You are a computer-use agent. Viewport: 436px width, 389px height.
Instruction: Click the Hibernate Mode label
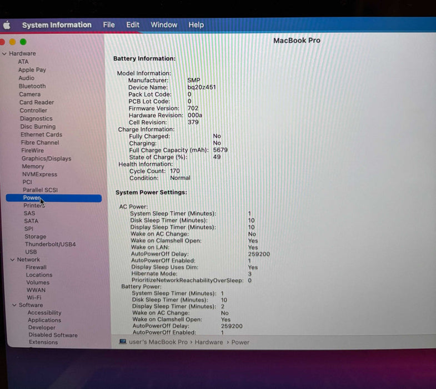pyautogui.click(x=154, y=273)
